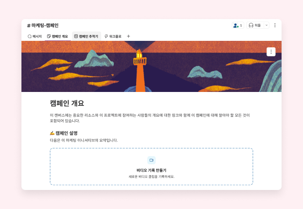Viewport: 303px width, 209px height.
Task: Click 비디오 기록 만들기 label
Action: tap(151, 170)
